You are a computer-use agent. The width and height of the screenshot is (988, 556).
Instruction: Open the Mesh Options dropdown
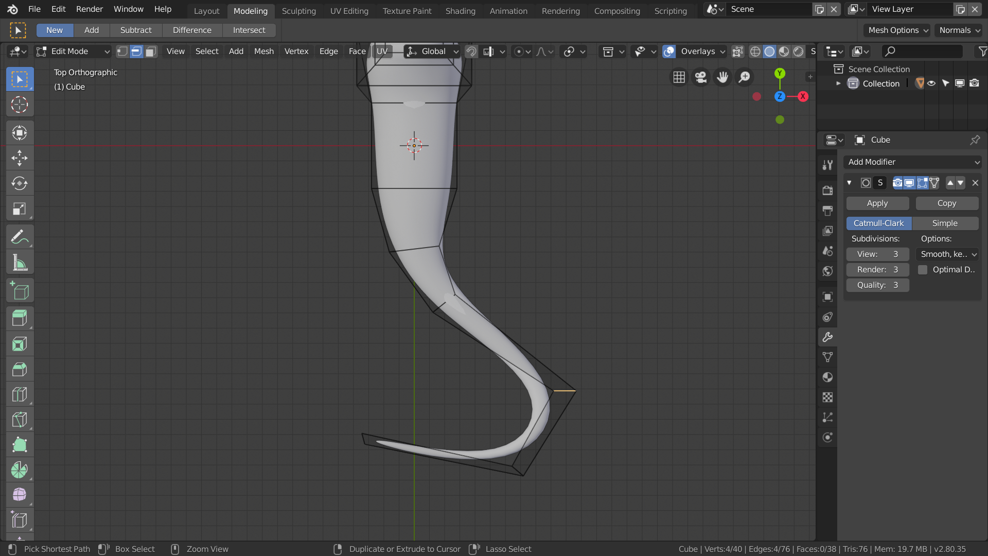pos(897,30)
